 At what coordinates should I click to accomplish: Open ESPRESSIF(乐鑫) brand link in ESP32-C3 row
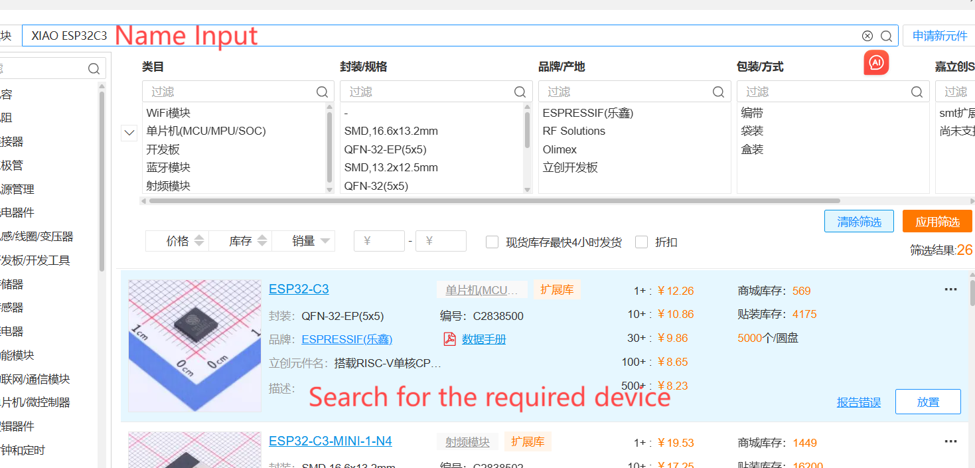point(347,339)
